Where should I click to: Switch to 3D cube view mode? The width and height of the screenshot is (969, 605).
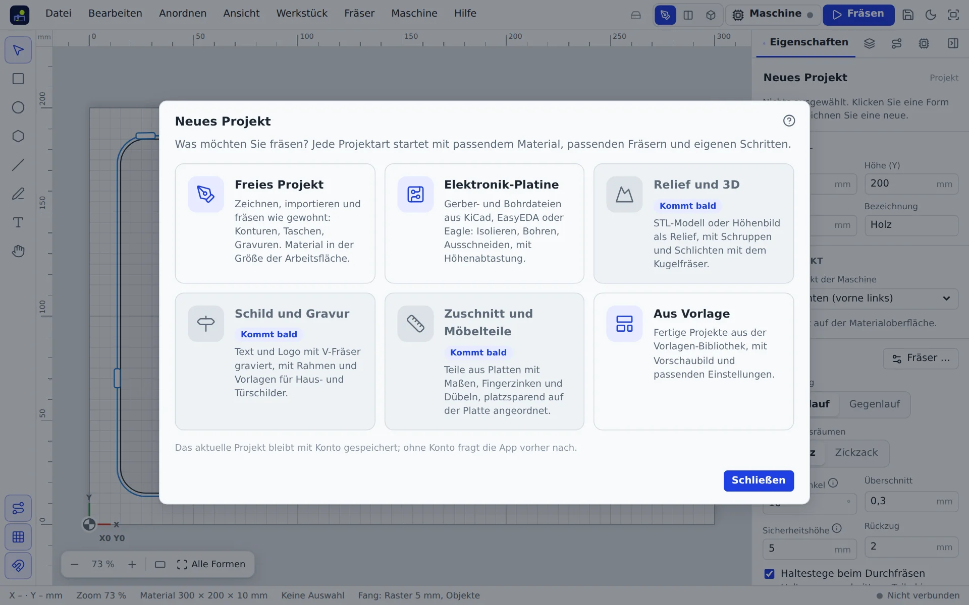click(711, 15)
